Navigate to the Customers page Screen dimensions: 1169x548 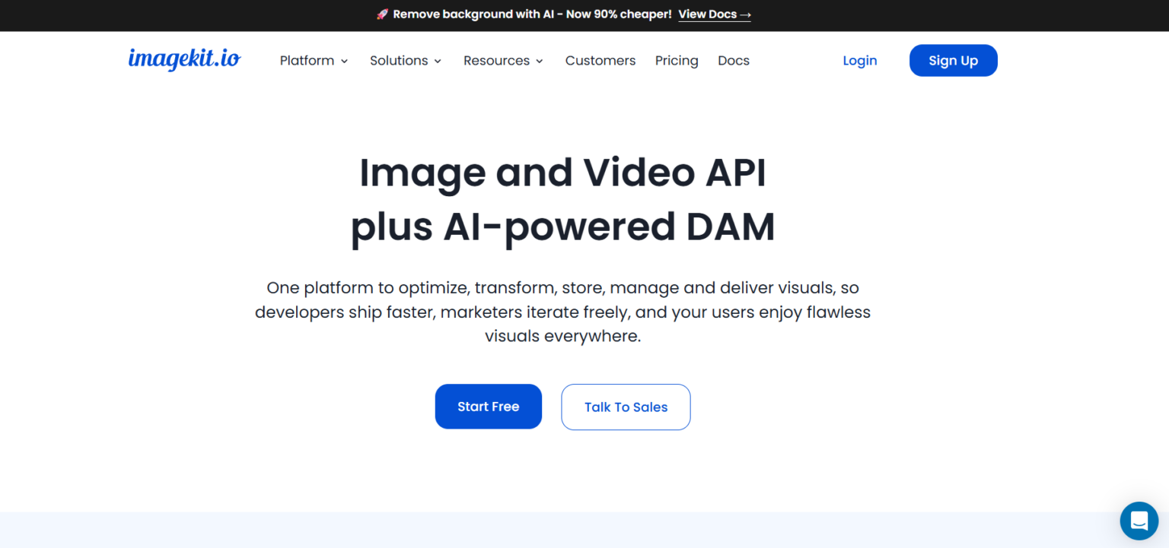(600, 60)
